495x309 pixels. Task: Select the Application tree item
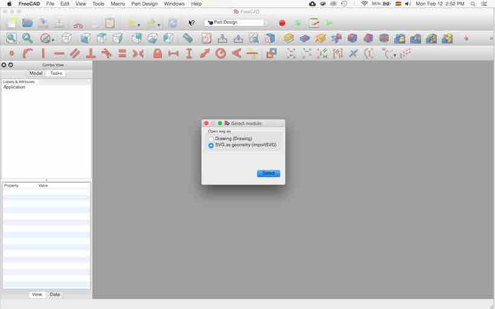click(x=15, y=88)
